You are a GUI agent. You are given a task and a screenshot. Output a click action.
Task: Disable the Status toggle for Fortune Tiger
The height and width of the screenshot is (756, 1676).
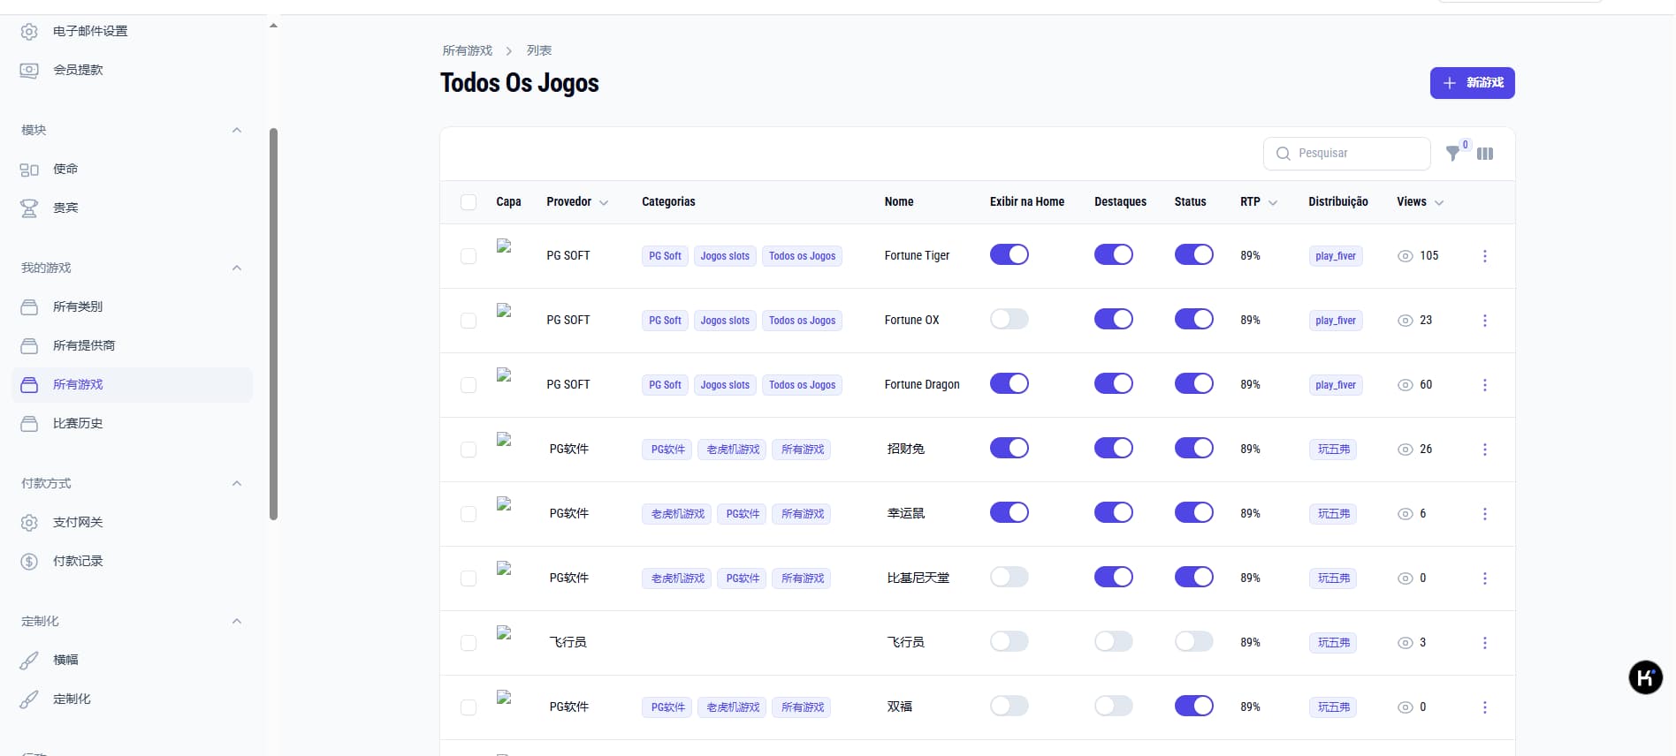1193,255
